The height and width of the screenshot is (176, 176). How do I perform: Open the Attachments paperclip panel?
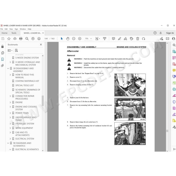[3, 66]
